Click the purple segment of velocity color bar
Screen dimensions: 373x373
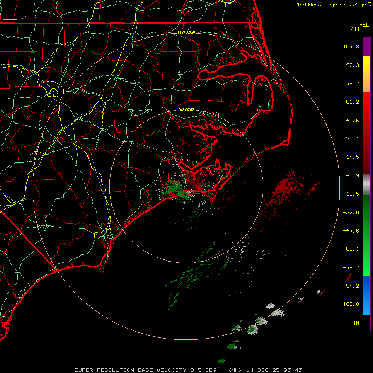coord(366,46)
